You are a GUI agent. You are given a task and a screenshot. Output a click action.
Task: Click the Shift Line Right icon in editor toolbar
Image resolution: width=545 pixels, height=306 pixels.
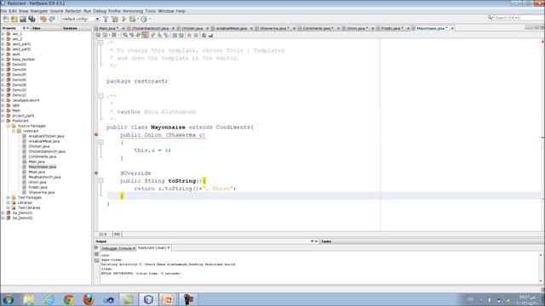coord(181,35)
